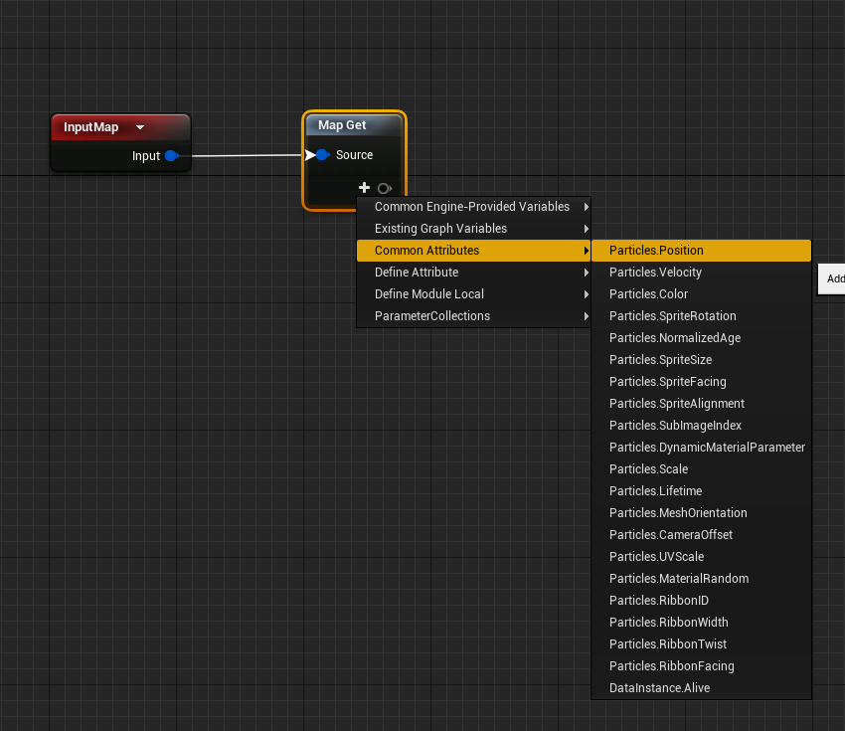Choose Particles.RibbonTwist attribute
This screenshot has width=845, height=731.
point(701,644)
